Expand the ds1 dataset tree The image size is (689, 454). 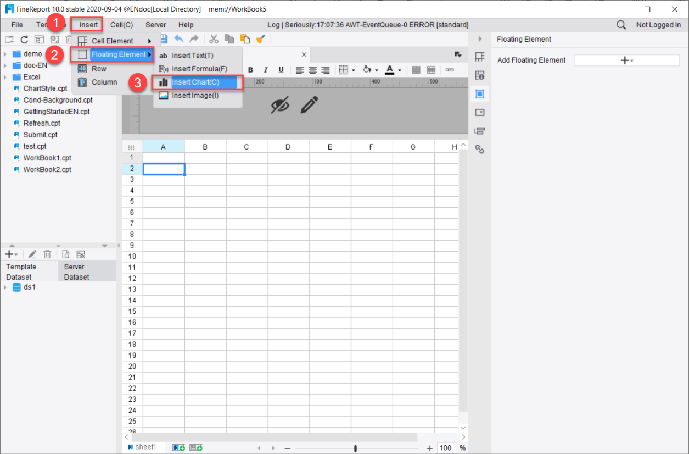[5, 287]
